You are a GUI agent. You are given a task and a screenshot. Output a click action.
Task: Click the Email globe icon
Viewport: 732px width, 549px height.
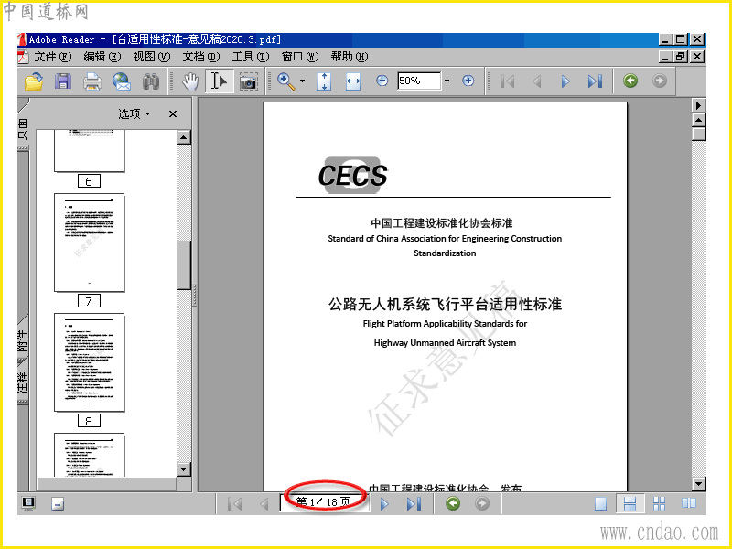tap(122, 81)
